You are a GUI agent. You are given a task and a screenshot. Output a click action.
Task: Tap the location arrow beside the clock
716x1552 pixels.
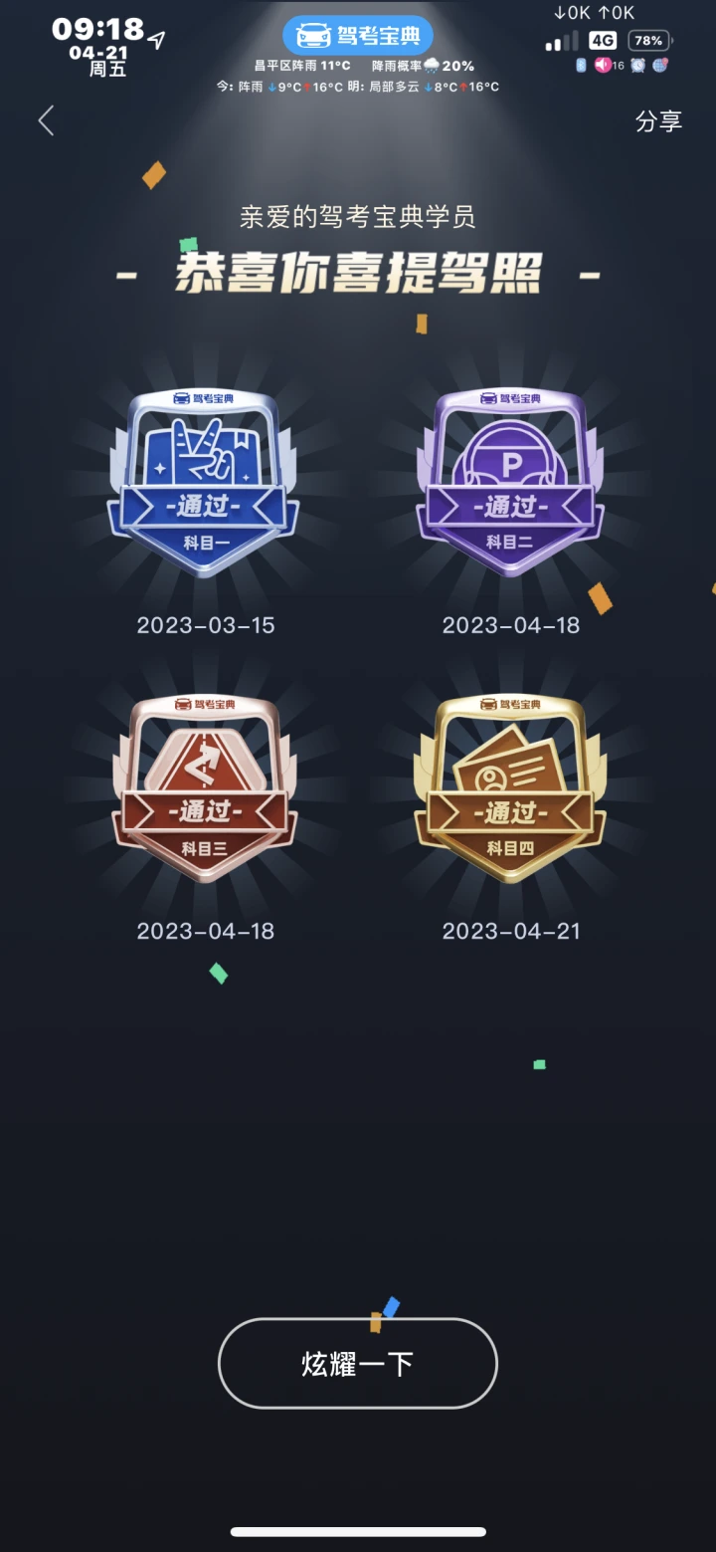click(x=157, y=40)
